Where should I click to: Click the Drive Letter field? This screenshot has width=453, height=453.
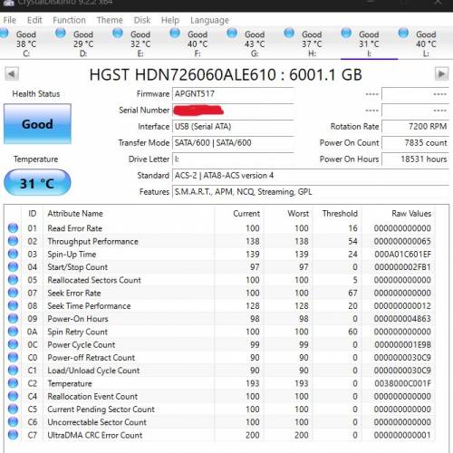233,159
